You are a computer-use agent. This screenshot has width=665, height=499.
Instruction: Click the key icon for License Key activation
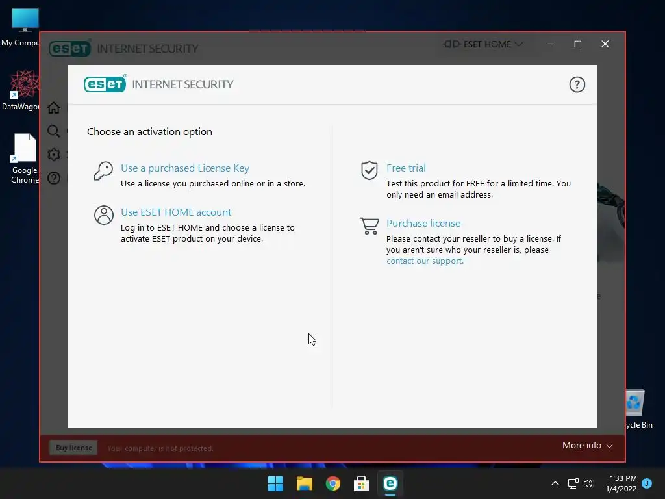tap(103, 171)
